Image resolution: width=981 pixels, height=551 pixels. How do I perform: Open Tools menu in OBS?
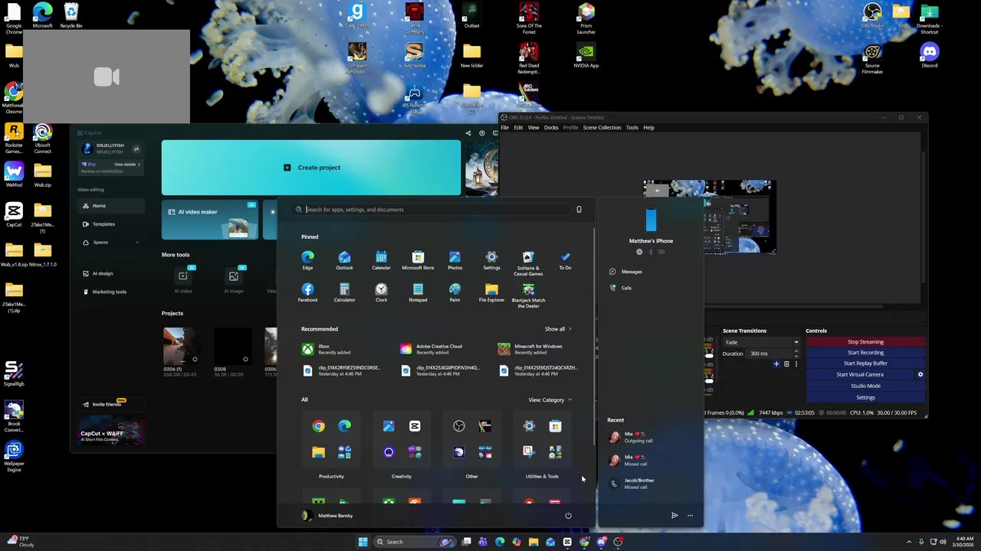pos(632,128)
